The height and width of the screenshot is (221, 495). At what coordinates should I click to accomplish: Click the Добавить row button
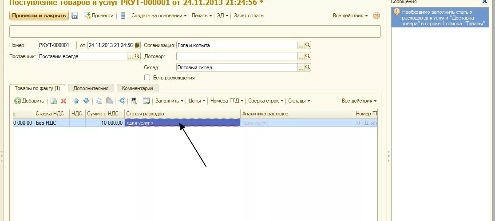point(29,101)
